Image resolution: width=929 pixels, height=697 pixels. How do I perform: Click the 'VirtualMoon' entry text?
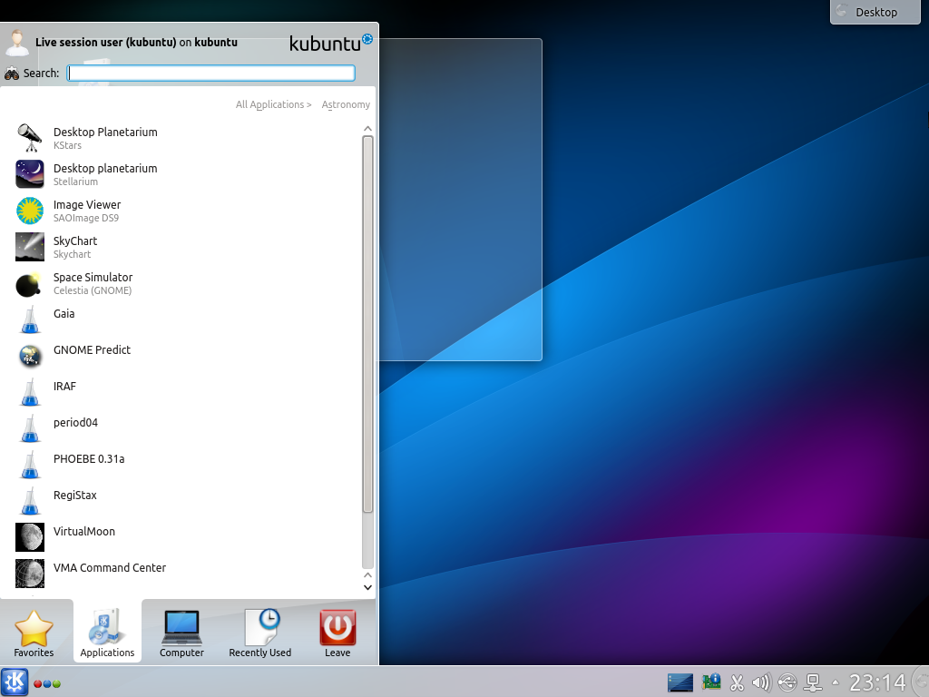[x=84, y=532]
